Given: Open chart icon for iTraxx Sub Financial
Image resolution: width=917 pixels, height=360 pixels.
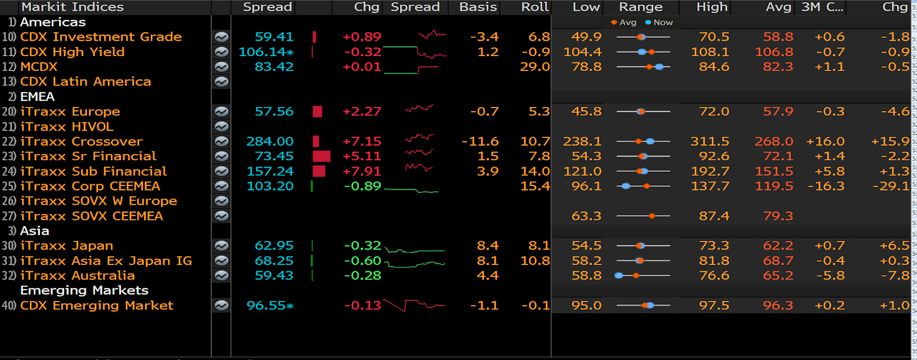Looking at the screenshot, I should point(221,171).
